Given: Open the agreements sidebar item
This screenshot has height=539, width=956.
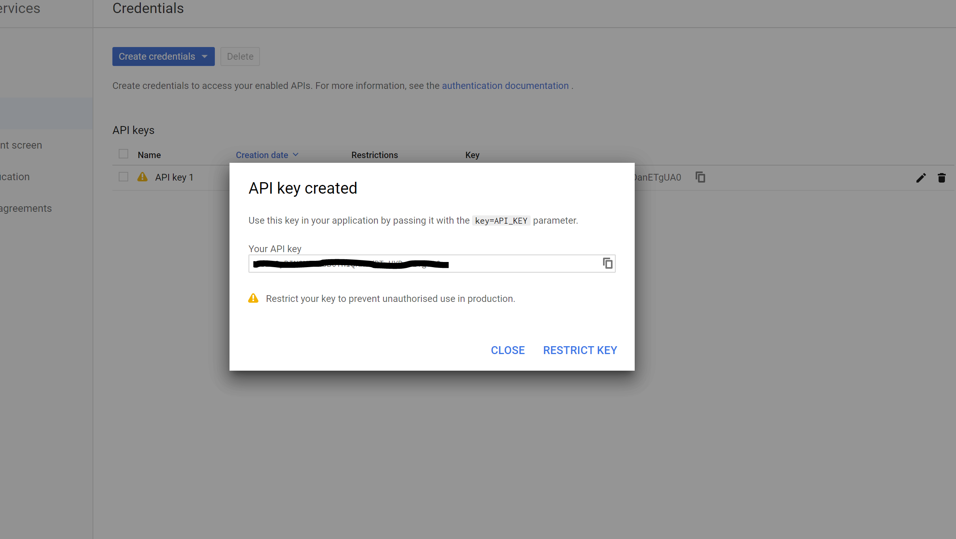Looking at the screenshot, I should 26,209.
